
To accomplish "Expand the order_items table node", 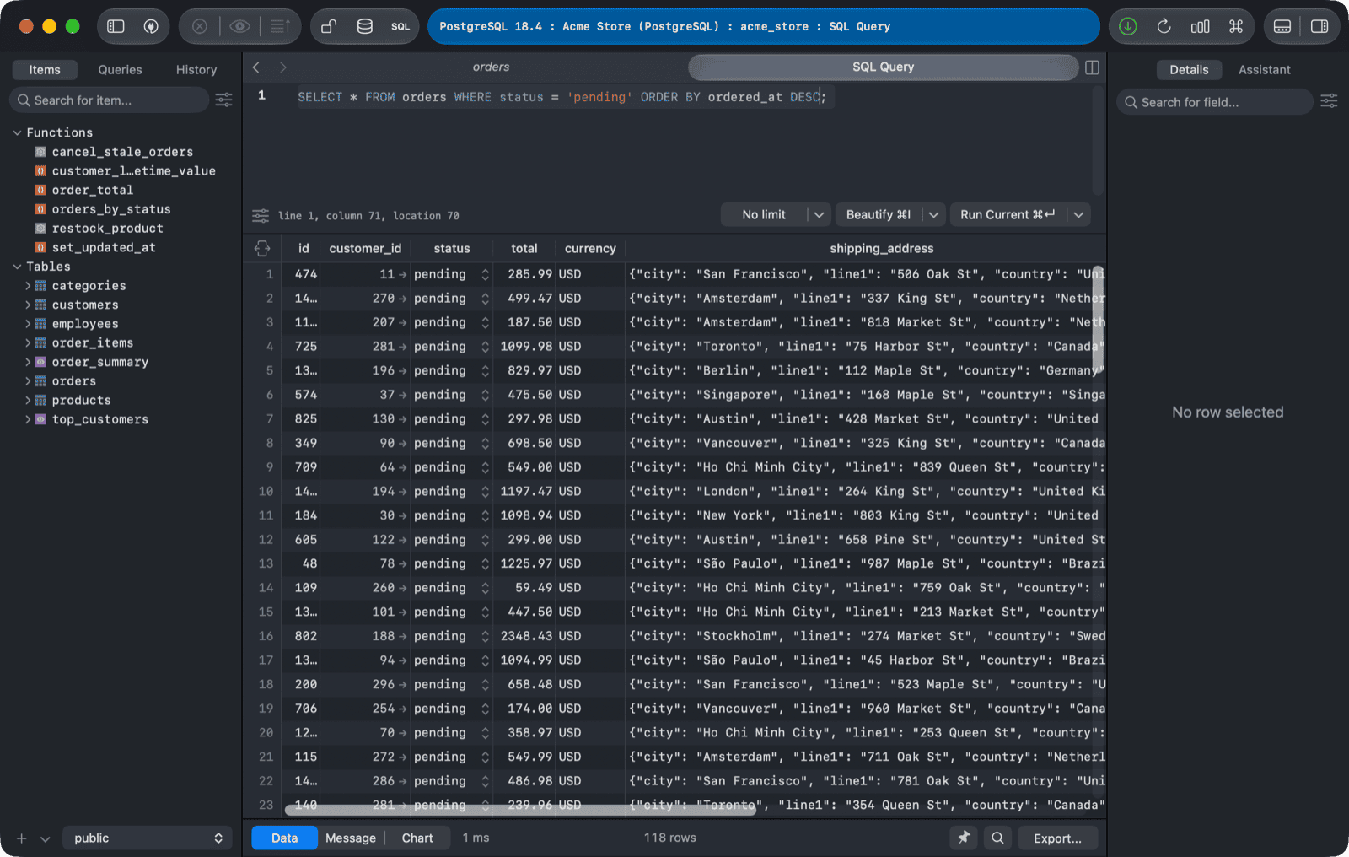I will coord(28,343).
